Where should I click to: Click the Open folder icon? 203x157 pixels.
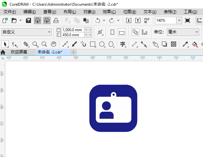[x=14, y=20]
